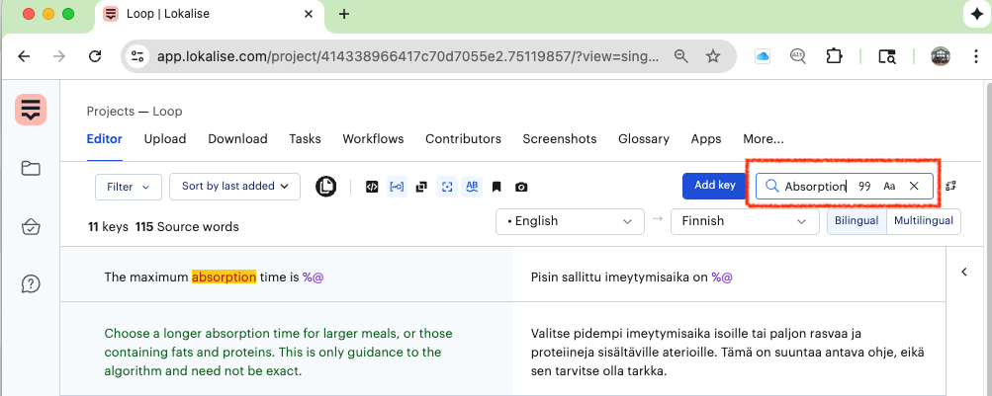Switch to Multilingual view
The image size is (992, 396).
(924, 221)
